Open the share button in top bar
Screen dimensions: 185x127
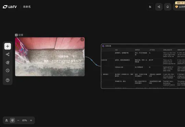click(x=159, y=7)
